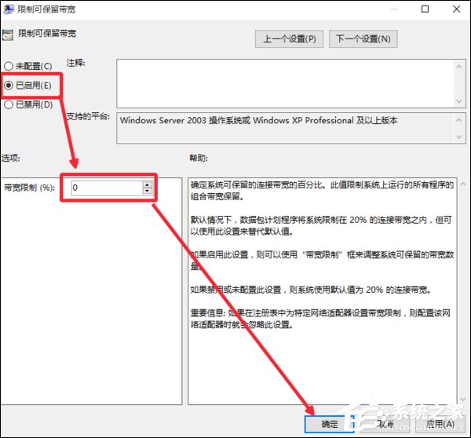Confirm with the 确定 button
Viewport: 471px width, 438px height.
click(330, 424)
